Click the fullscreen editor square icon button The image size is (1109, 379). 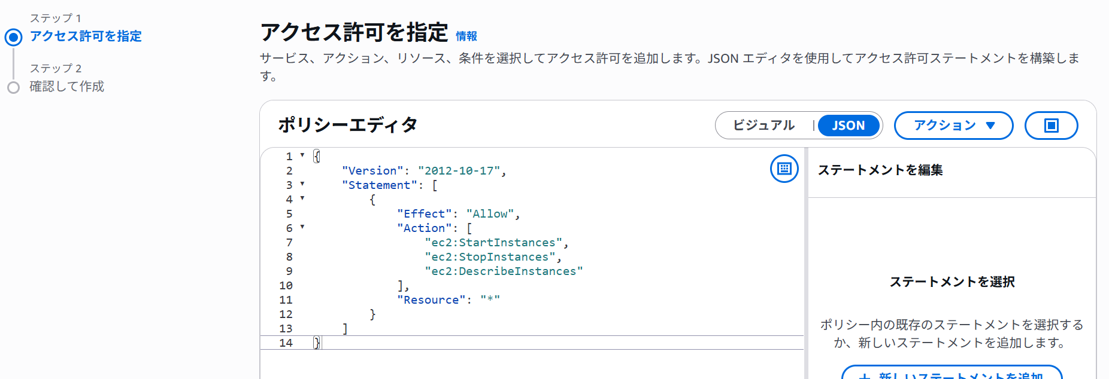pyautogui.click(x=1051, y=126)
